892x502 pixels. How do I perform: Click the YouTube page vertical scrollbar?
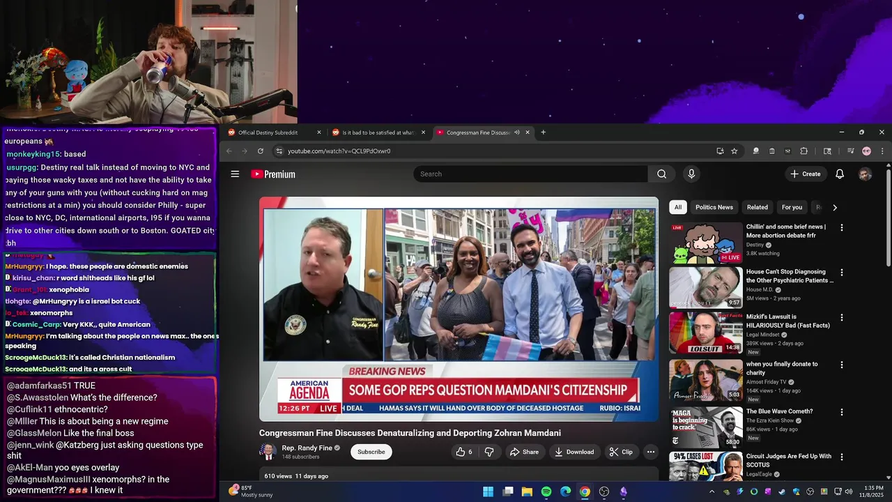[x=888, y=216]
